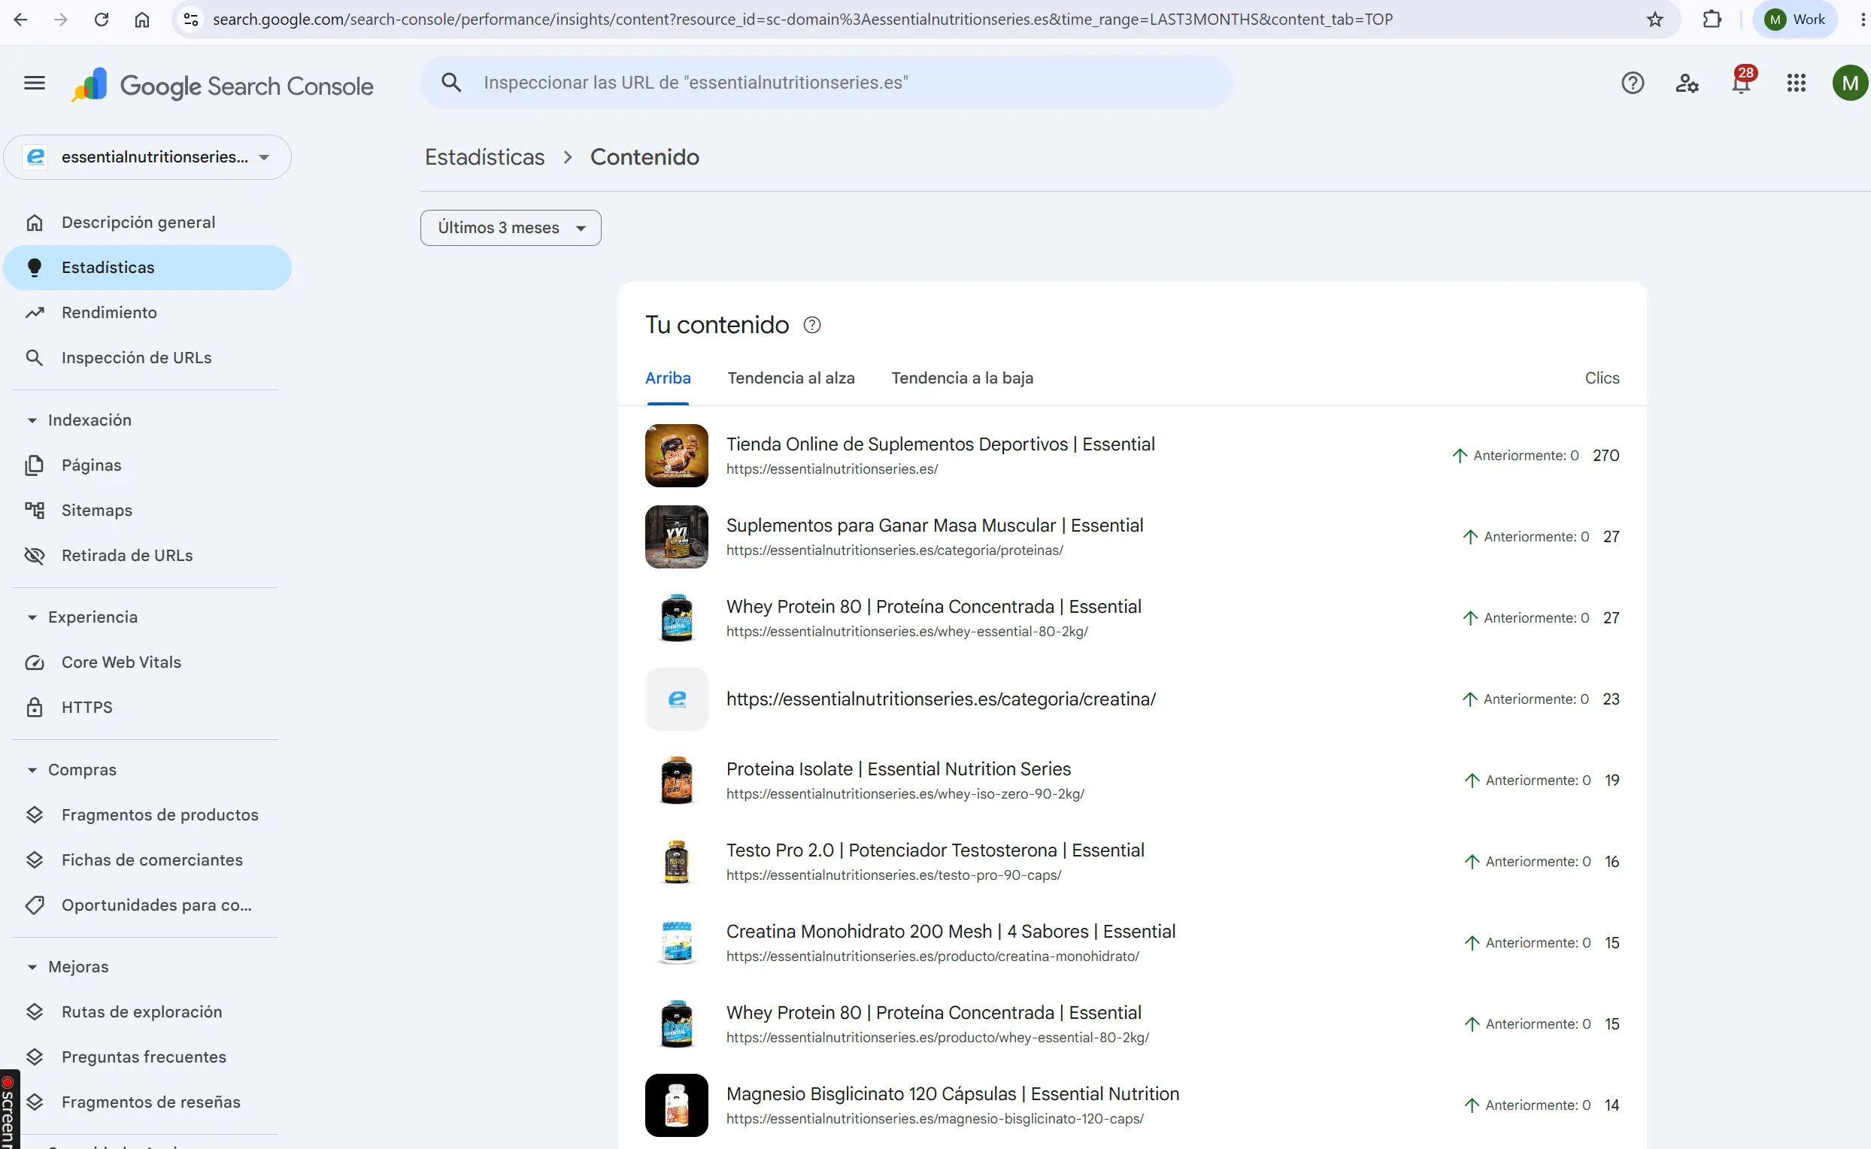Open Suplementos para Ganar Masa Muscular result
This screenshot has width=1871, height=1149.
[x=1133, y=536]
